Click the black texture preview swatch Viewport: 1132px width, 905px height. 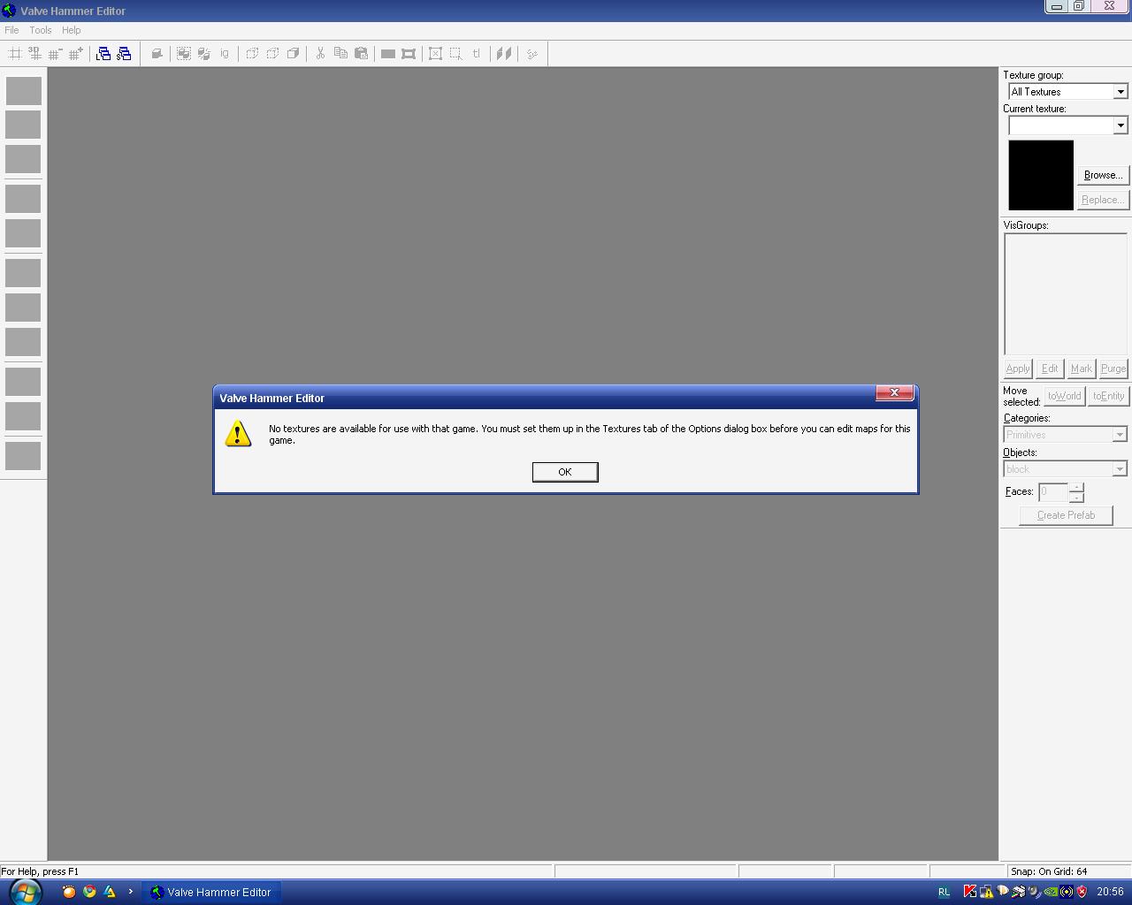[x=1041, y=175]
